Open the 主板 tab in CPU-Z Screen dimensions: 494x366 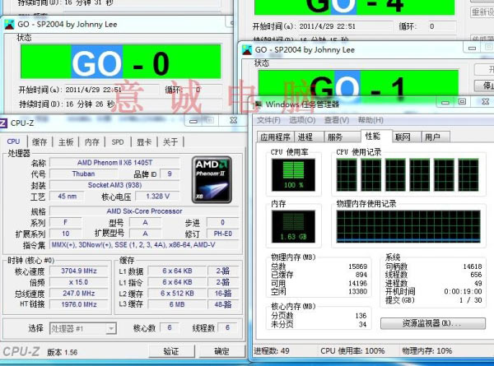(x=66, y=142)
